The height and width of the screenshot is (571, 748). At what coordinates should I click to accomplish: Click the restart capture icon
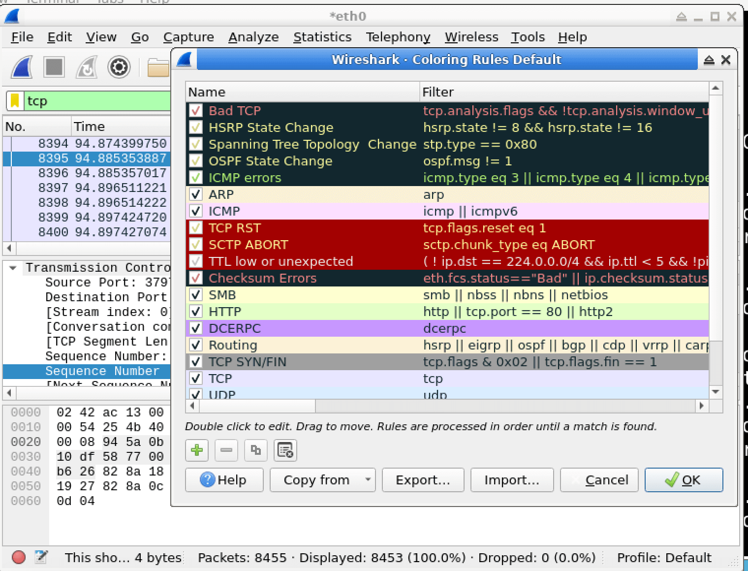[x=86, y=67]
